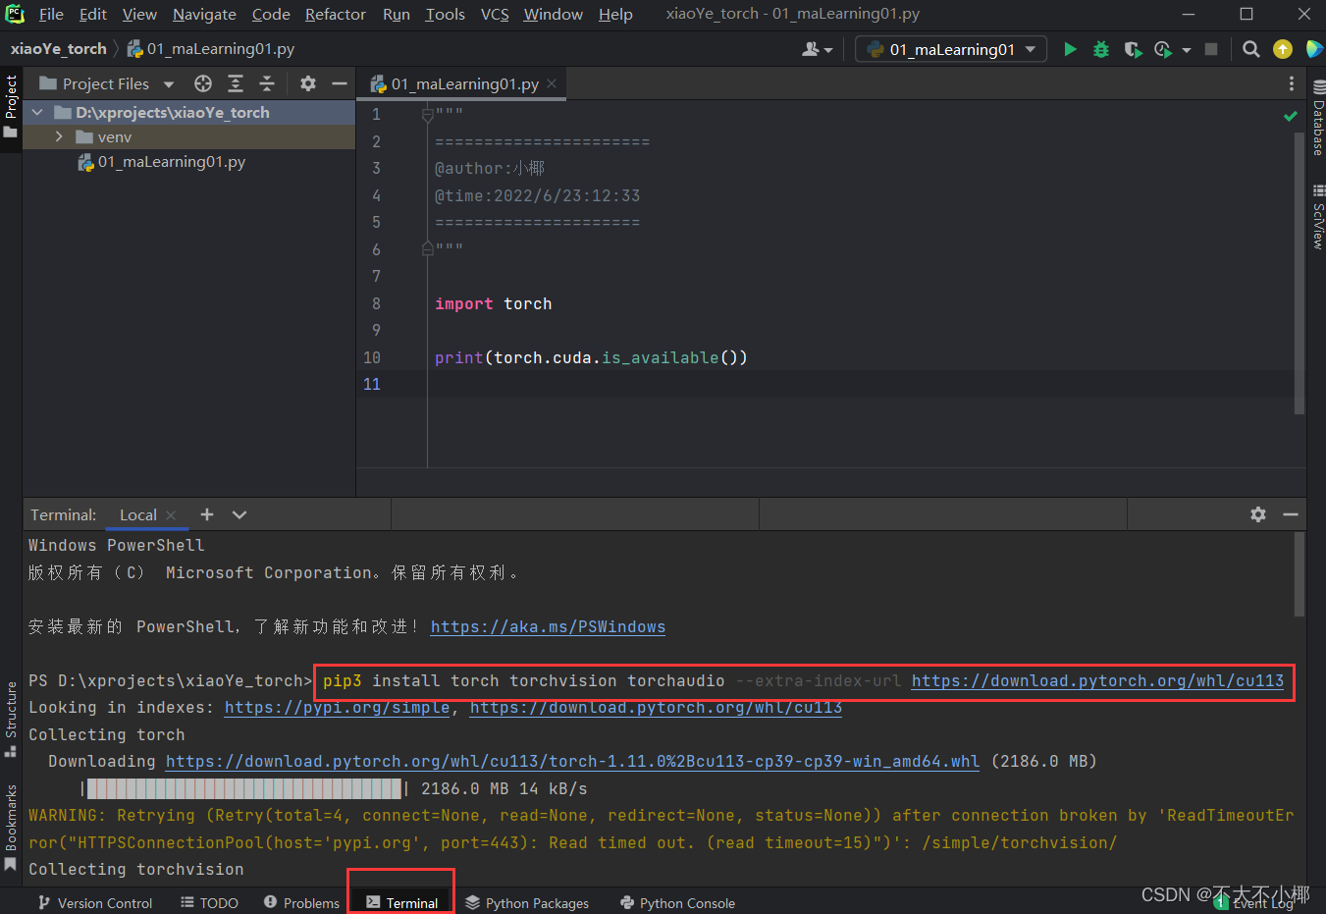Click the terminal vertical scrollbar
Screen dimensions: 1326x914
[x=1299, y=574]
